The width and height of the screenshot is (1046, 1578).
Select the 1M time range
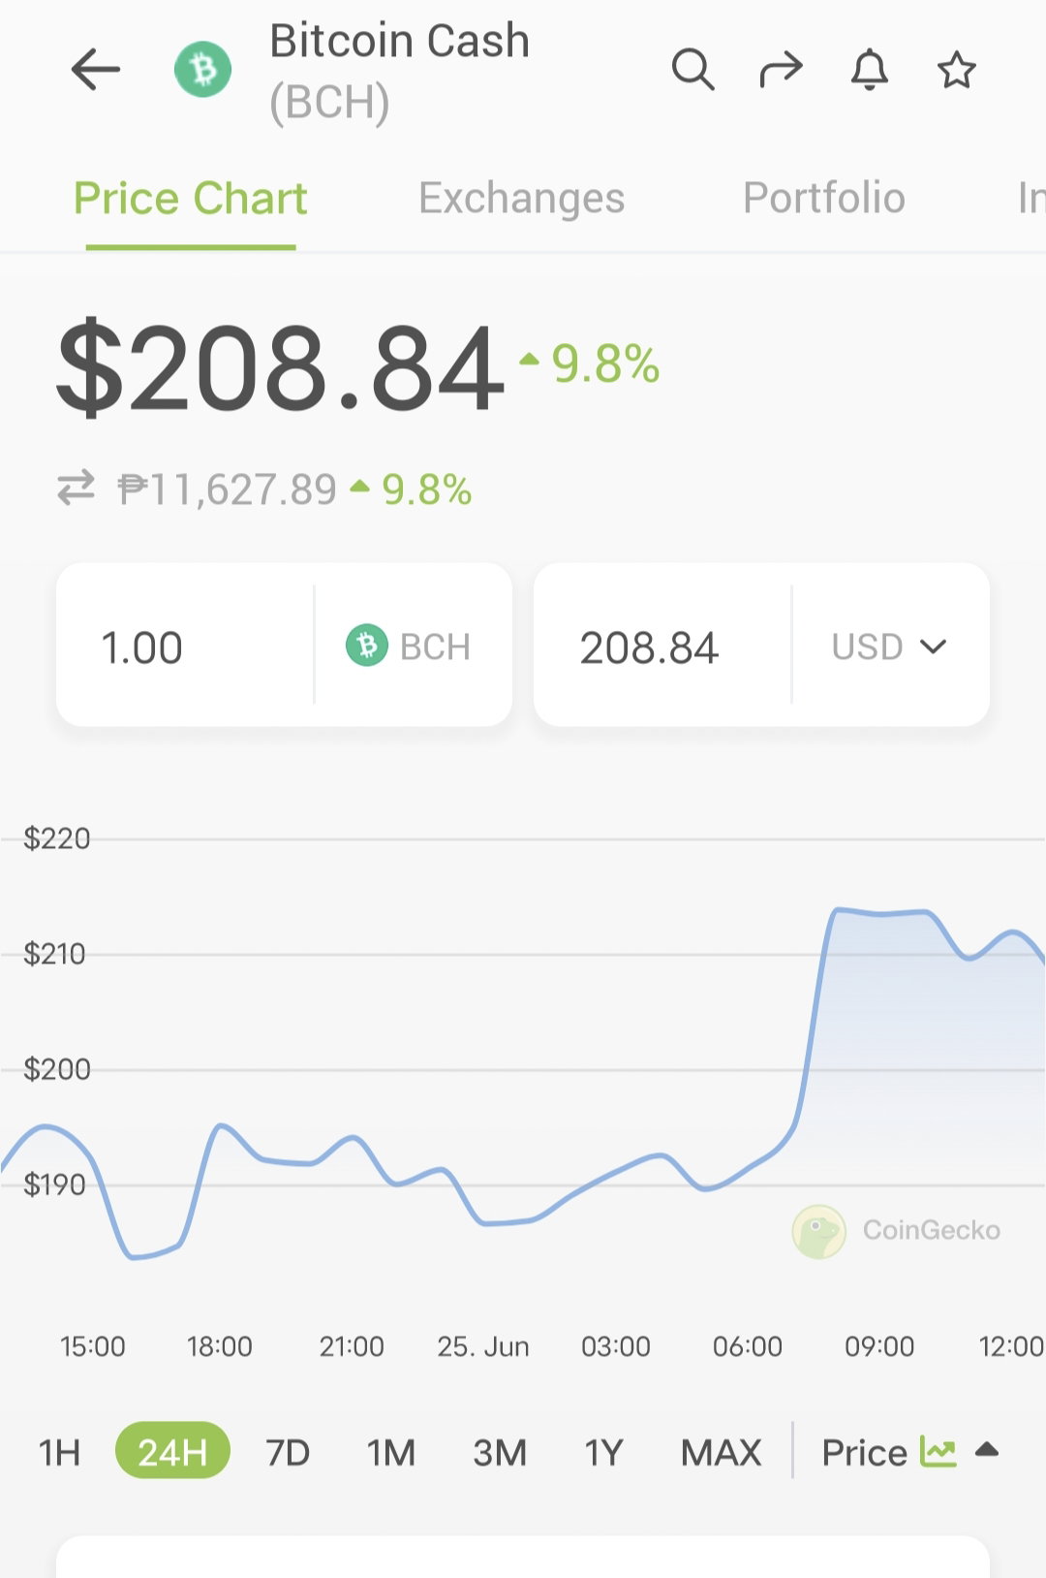[391, 1452]
